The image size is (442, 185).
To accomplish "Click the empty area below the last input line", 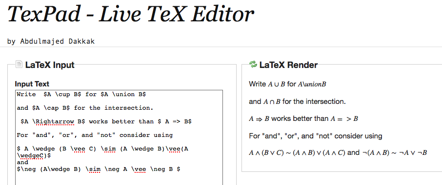I will [x=119, y=179].
